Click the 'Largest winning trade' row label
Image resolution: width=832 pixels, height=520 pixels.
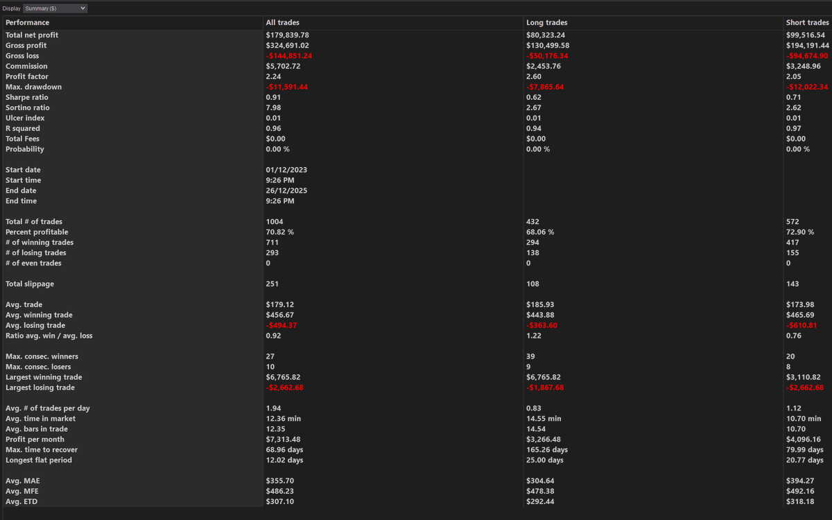click(44, 378)
